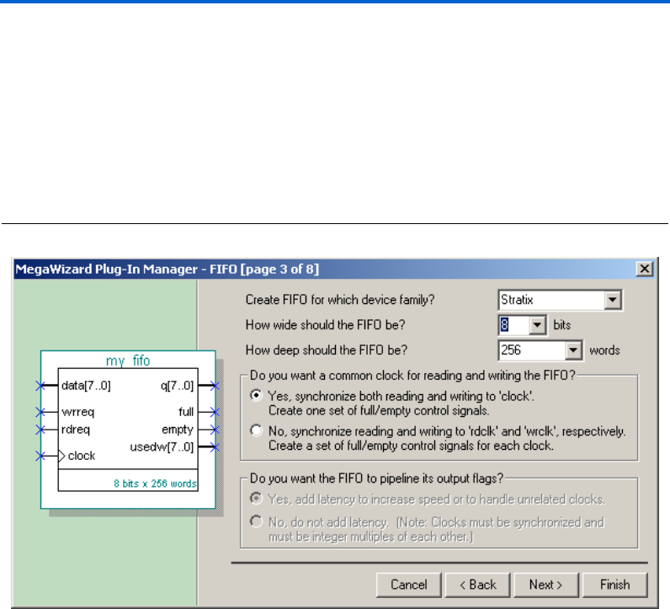
Task: Select 'No, synchronize to rdclk and wrclk' option
Action: 256,430
